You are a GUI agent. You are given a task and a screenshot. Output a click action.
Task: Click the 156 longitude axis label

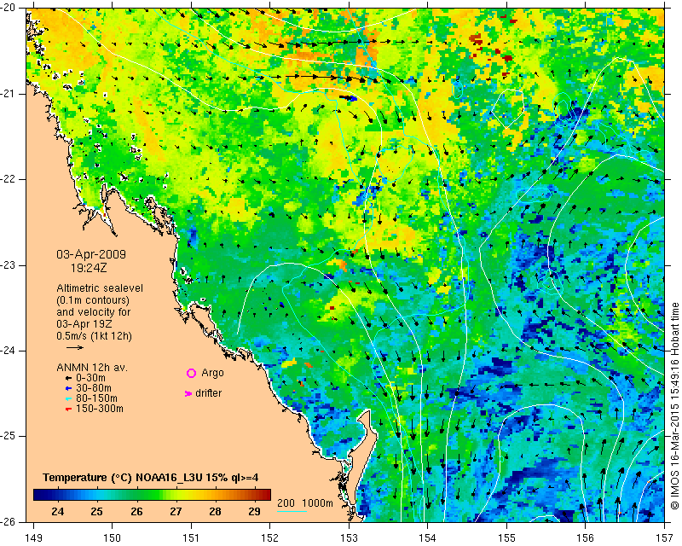pos(585,538)
